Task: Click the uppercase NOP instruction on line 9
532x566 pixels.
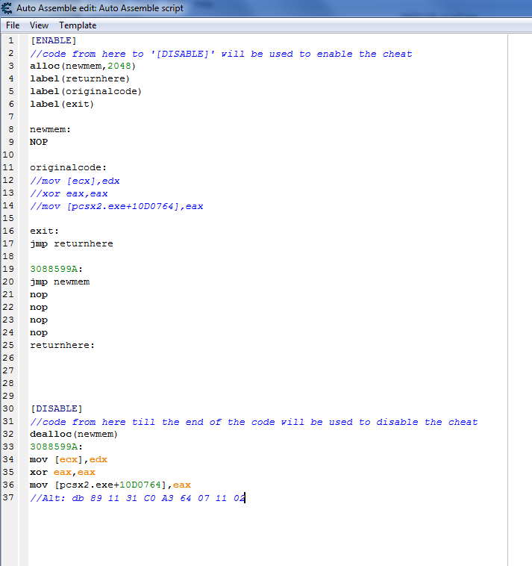Action: pyautogui.click(x=39, y=142)
